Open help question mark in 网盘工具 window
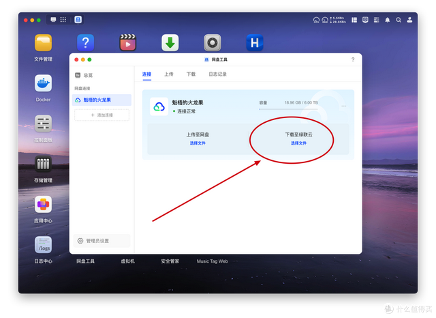 pos(353,59)
